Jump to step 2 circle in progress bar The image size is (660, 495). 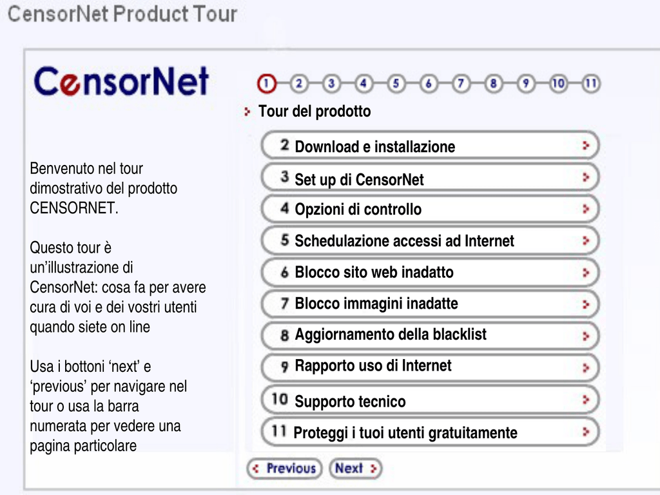(299, 83)
